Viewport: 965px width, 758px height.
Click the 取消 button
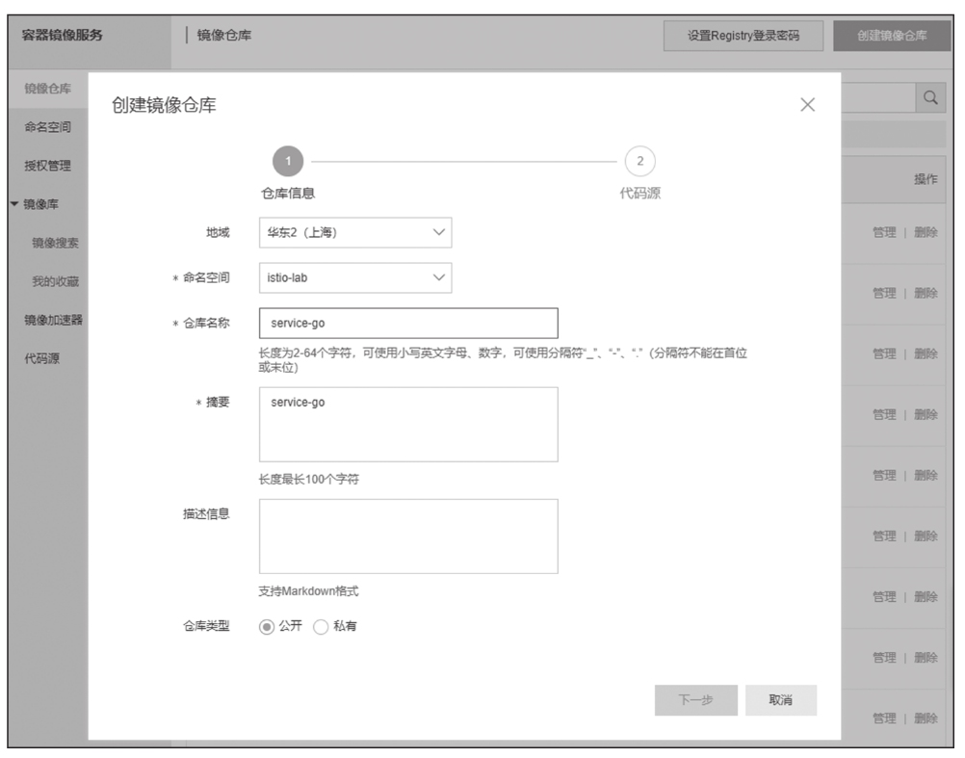pos(780,700)
